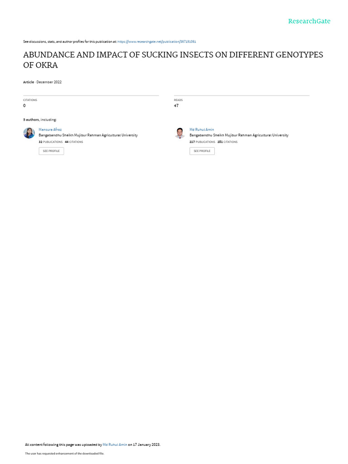Image resolution: width=348 pixels, height=464 pixels.
Task: Click SEE PROFILE under Md Ruhul Amin
Action: (x=202, y=151)
